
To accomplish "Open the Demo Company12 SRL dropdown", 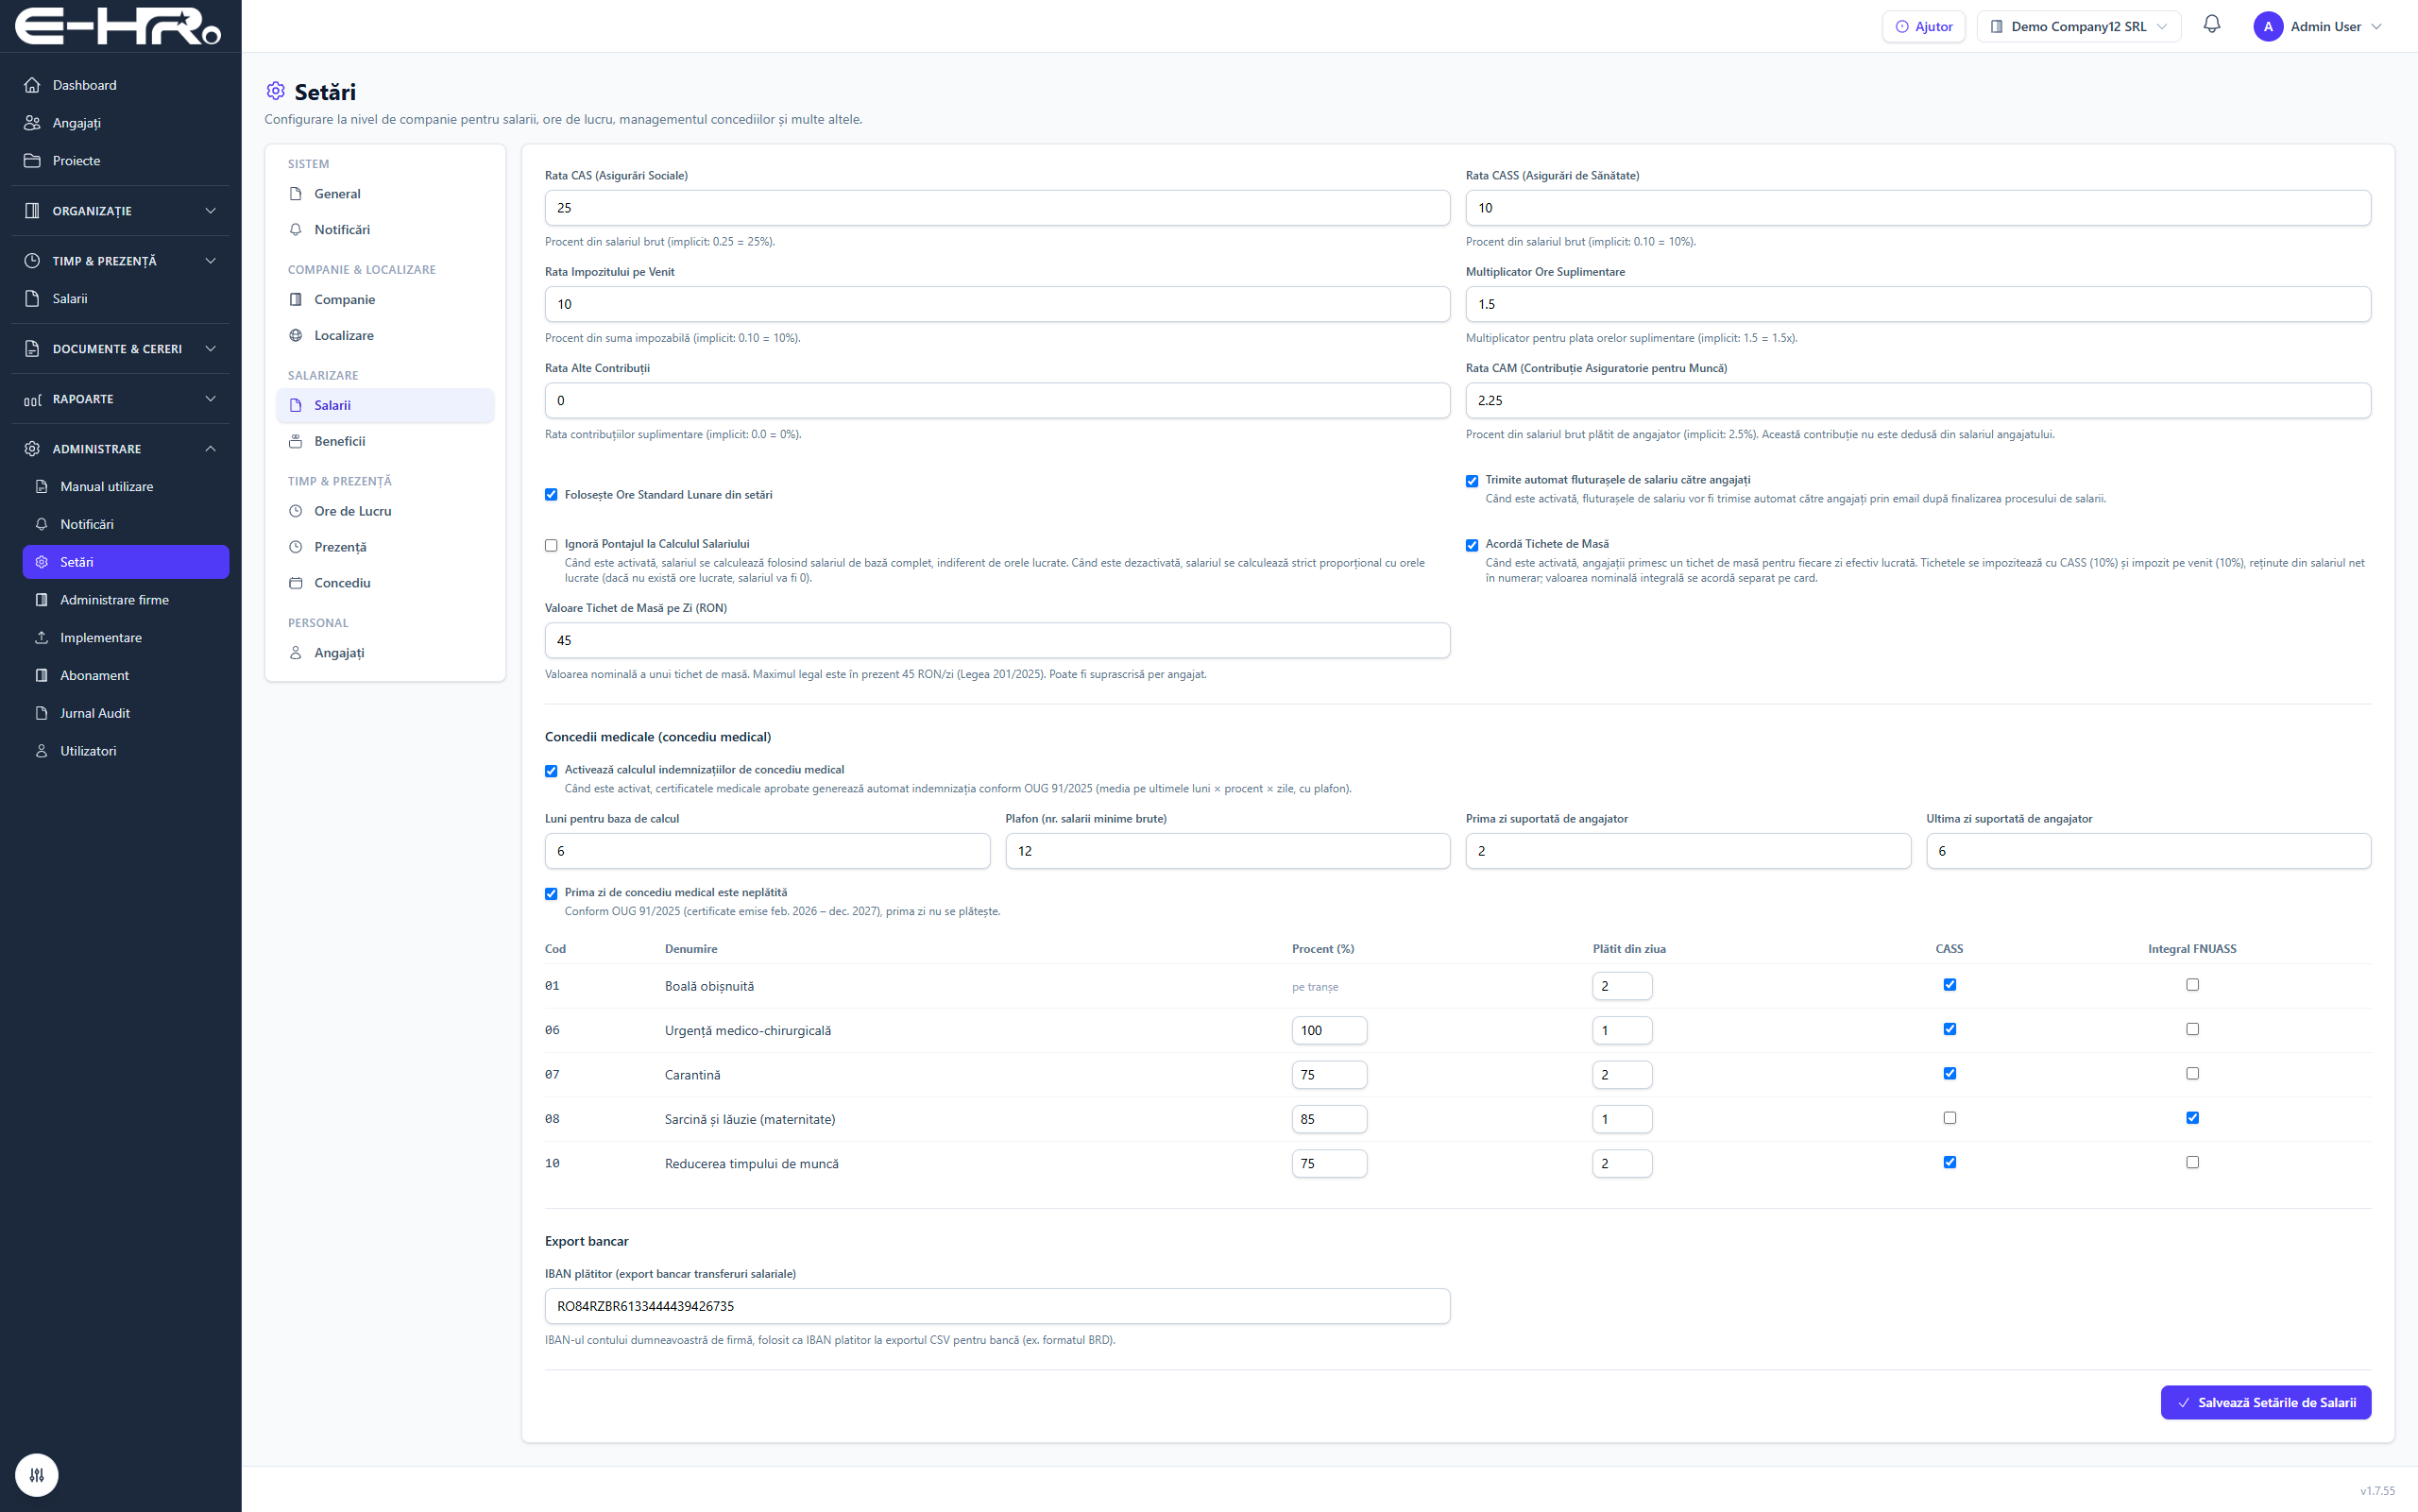I will (x=2079, y=26).
